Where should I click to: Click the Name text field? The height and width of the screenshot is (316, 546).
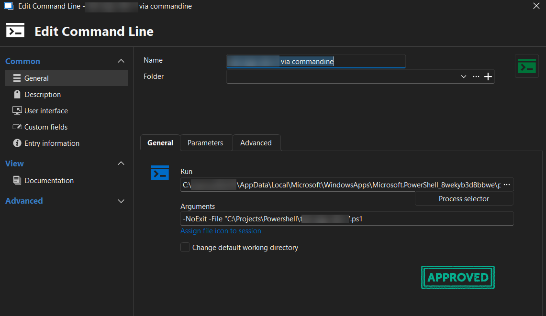click(x=316, y=61)
